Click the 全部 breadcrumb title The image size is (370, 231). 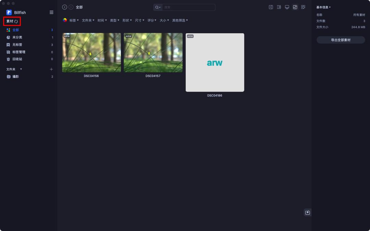click(x=79, y=7)
